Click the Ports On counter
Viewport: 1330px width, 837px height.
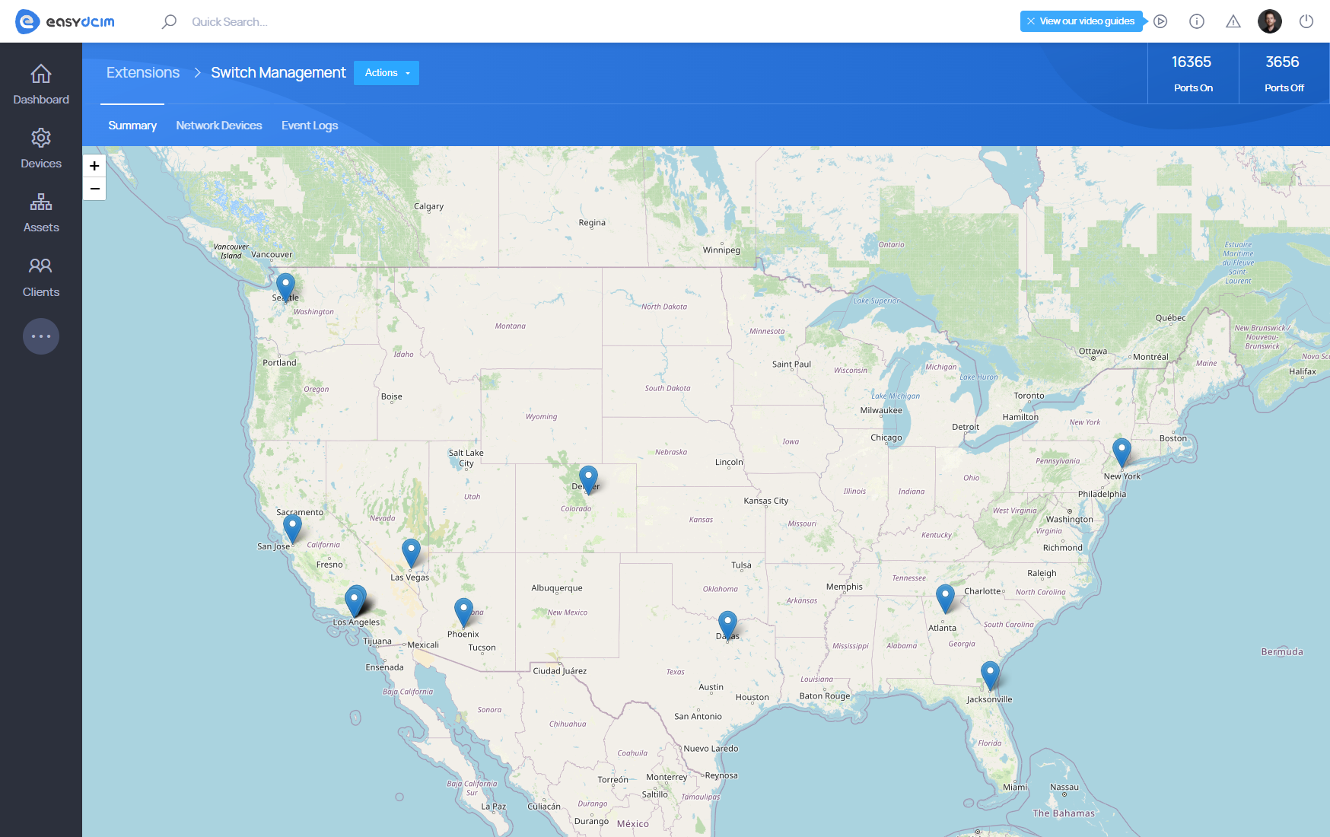1193,73
